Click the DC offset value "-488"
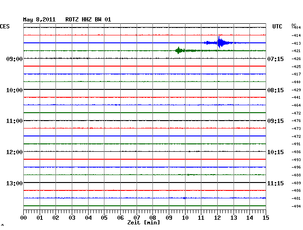Image resolution: width=303 pixels, height=230 pixels. click(296, 175)
